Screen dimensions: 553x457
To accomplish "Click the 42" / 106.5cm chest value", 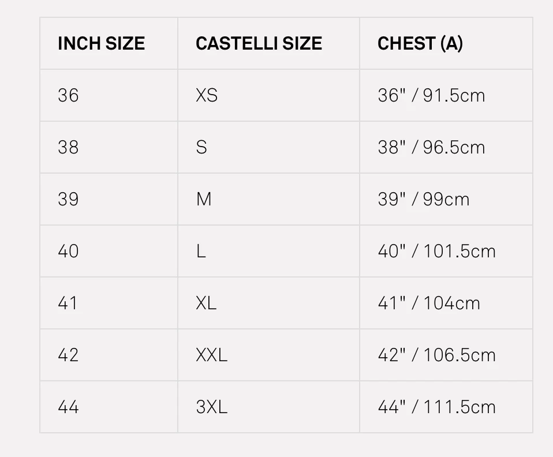I will click(x=436, y=355).
